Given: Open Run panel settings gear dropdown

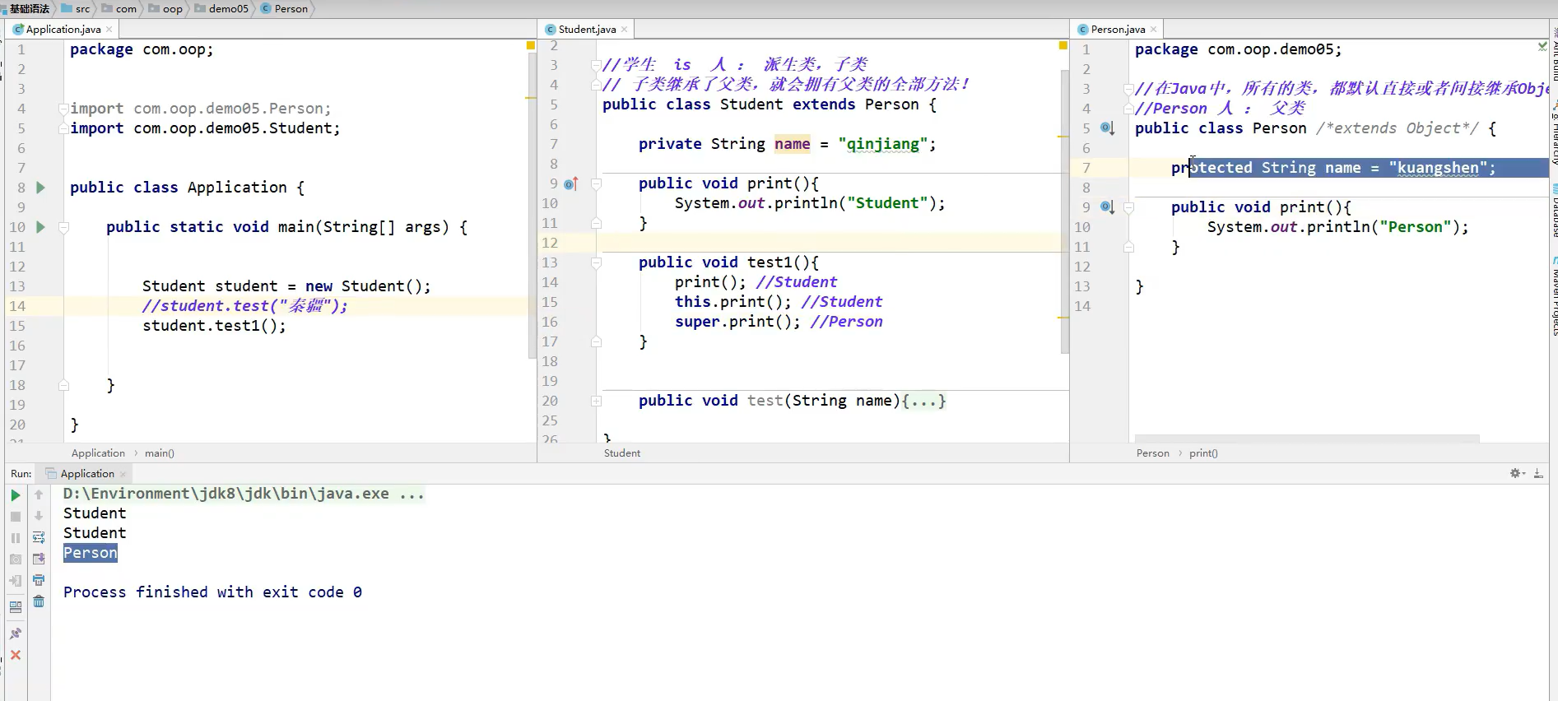Looking at the screenshot, I should [1518, 473].
